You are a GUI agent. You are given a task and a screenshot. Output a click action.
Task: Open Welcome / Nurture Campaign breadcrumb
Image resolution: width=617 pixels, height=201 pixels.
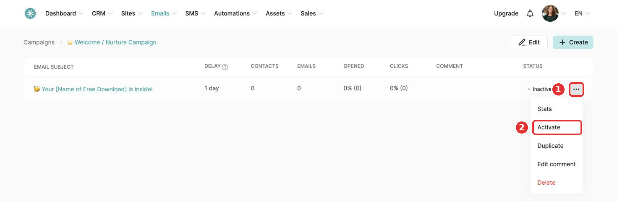[112, 42]
